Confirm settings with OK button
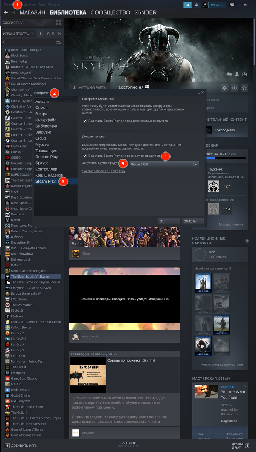This screenshot has width=256, height=452. coord(169,221)
